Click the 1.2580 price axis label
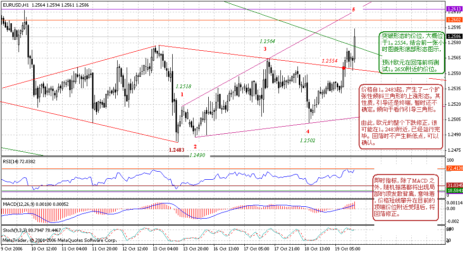Screen dimensions: 463x267 454,43
